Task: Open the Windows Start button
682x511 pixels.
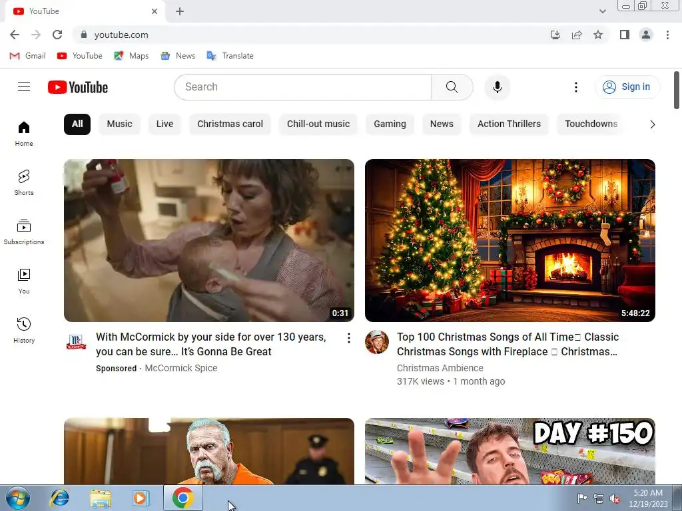Action: click(x=18, y=498)
